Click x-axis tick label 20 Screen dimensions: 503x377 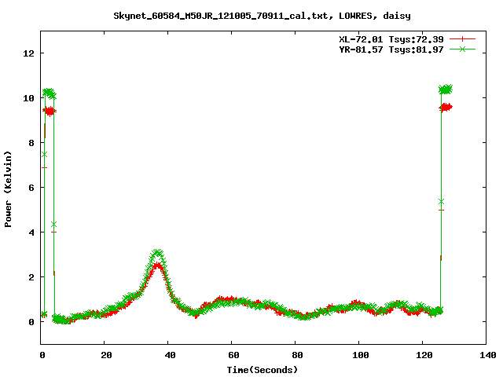tap(106, 355)
